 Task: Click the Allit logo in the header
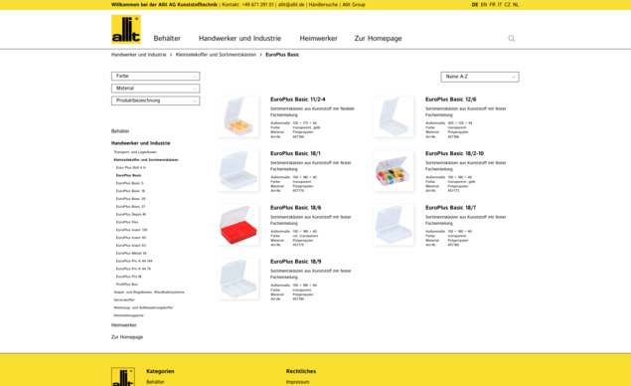coord(126,29)
